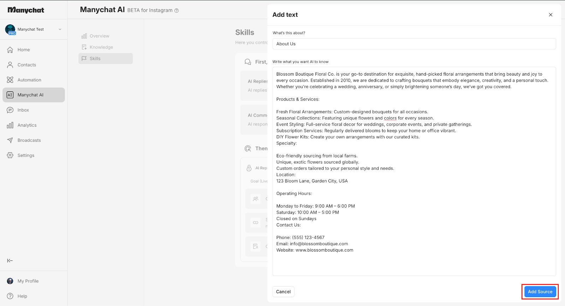565x306 pixels.
Task: Click the Inbox chat bubble icon
Action: (x=10, y=110)
